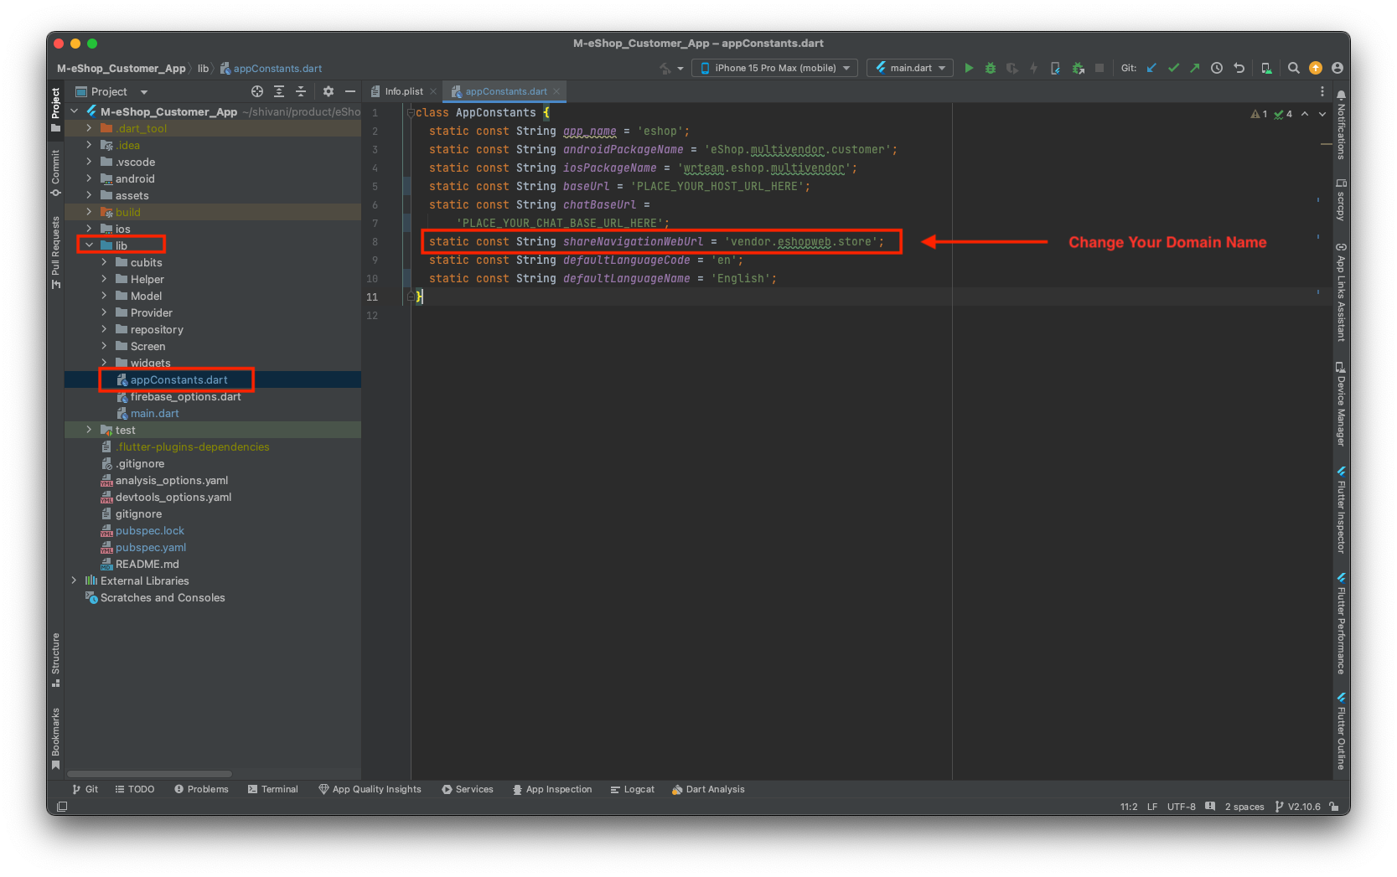Expand the test folder arrow
This screenshot has height=877, width=1397.
coord(89,430)
